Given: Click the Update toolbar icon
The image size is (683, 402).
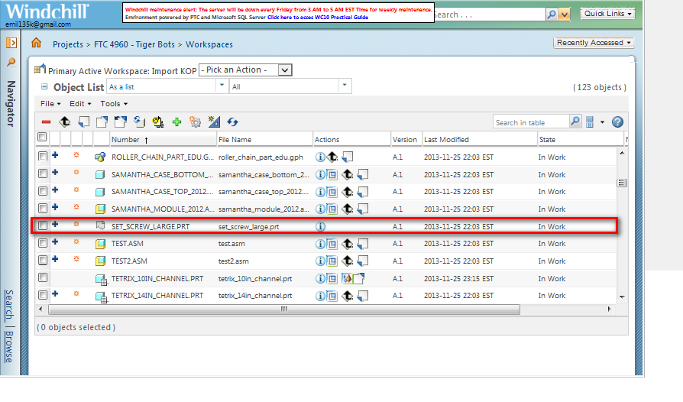Looking at the screenshot, I should coord(139,122).
